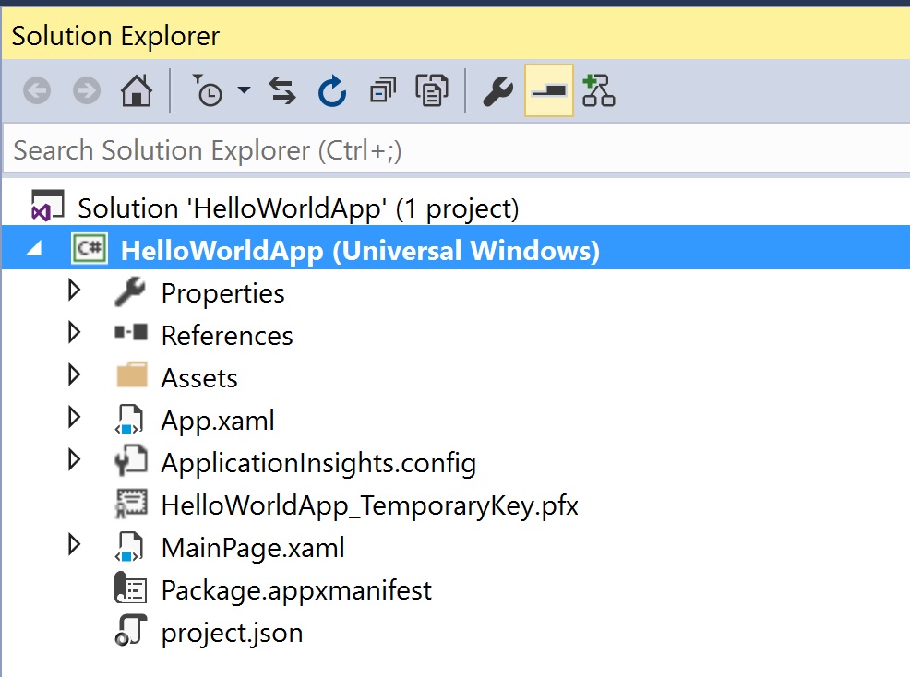Select the References item
This screenshot has width=910, height=677.
[227, 336]
